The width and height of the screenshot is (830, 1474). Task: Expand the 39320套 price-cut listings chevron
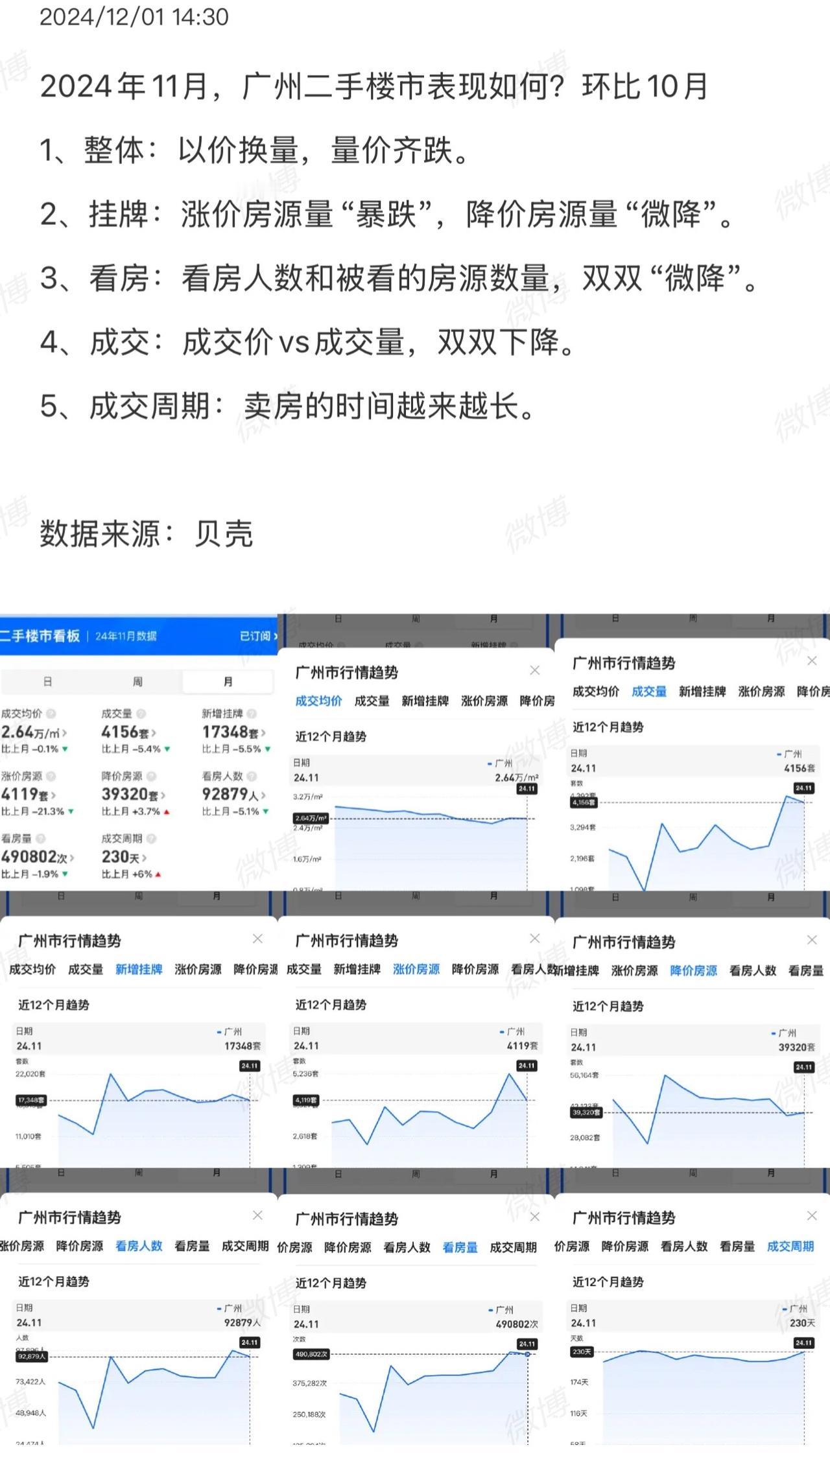click(x=163, y=795)
